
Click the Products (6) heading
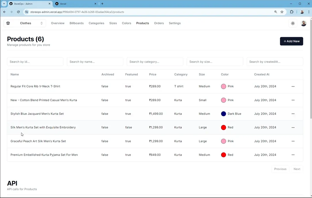(x=25, y=39)
